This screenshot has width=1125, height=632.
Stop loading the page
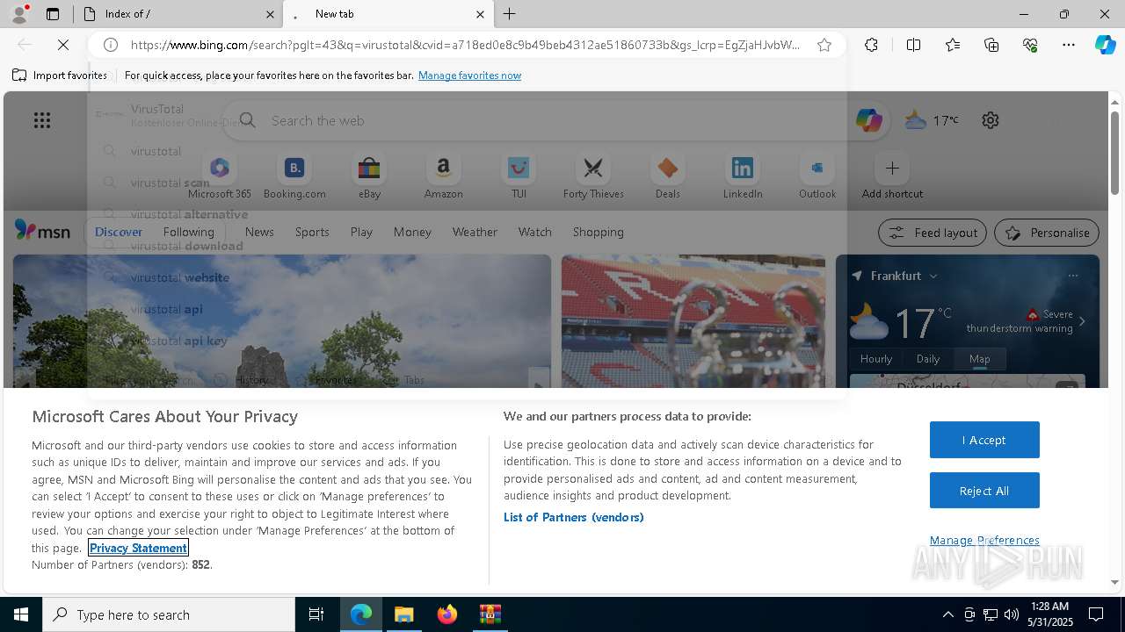[x=63, y=45]
